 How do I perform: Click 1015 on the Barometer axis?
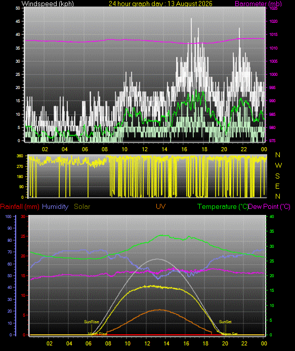point(273,34)
